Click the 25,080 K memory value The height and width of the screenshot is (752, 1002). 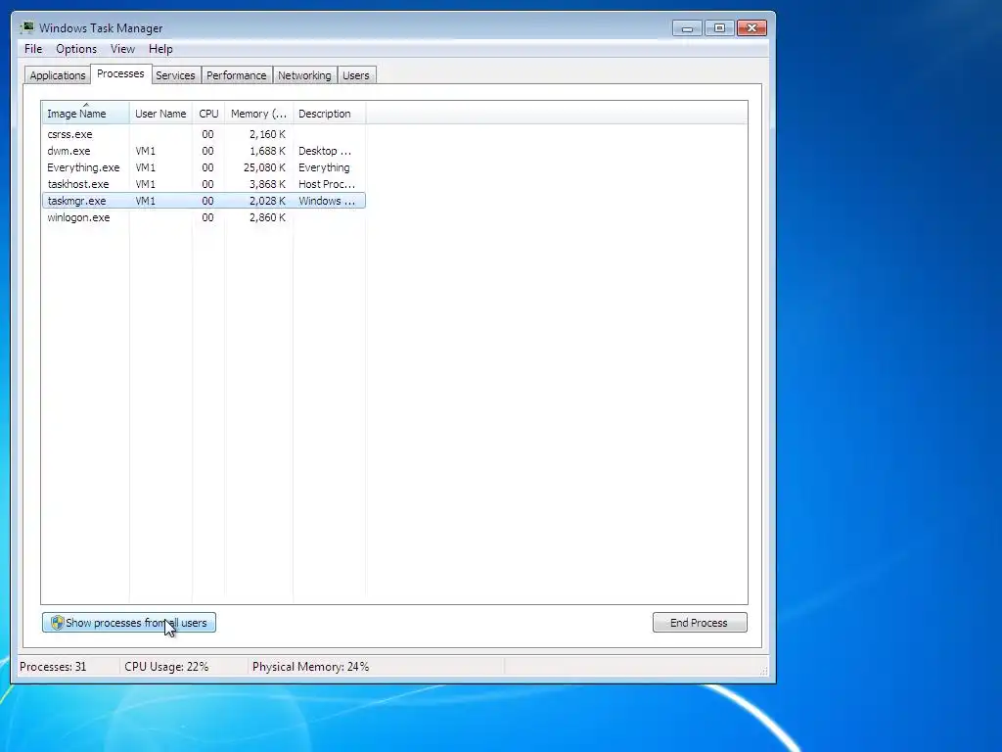(x=264, y=167)
